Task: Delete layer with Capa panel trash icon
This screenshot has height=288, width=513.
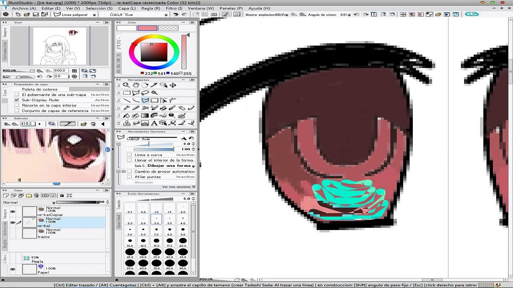Action: tap(36, 195)
